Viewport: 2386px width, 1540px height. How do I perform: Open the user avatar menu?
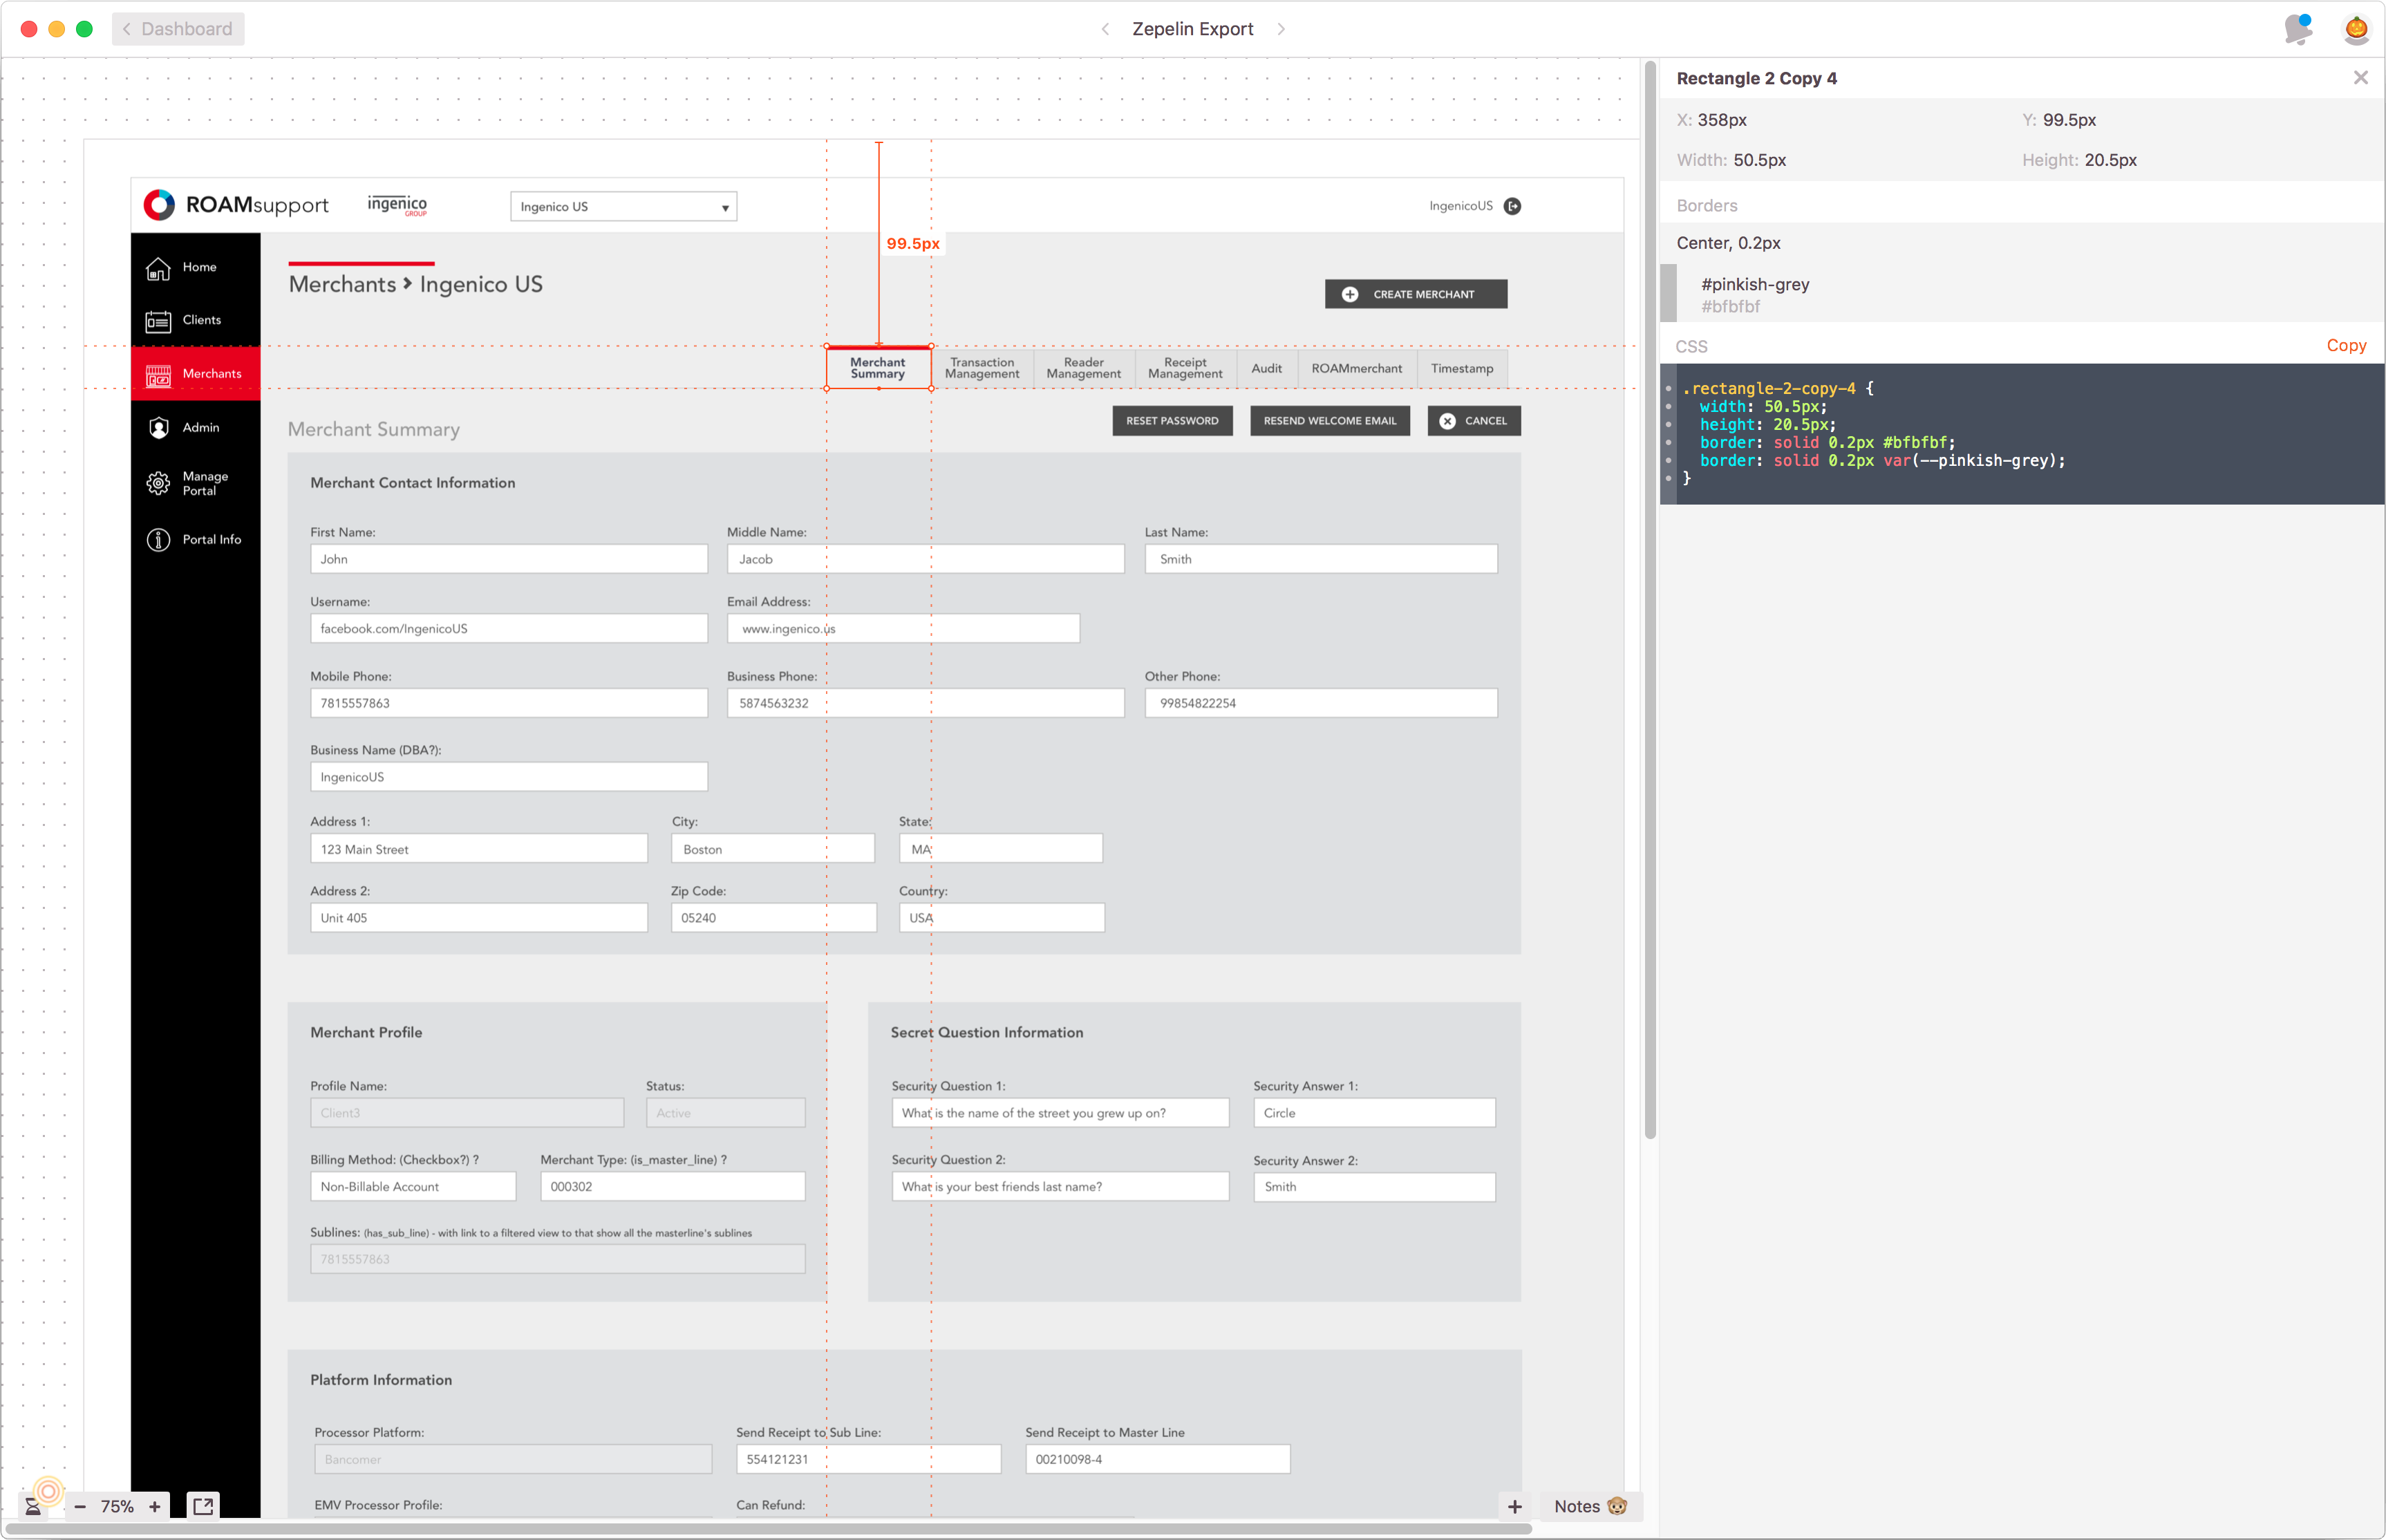click(2356, 29)
